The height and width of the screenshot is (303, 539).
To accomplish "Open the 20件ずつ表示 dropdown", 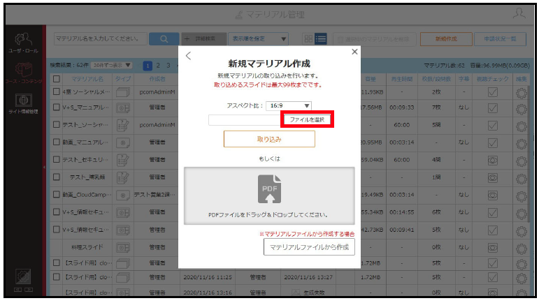I will click(111, 65).
